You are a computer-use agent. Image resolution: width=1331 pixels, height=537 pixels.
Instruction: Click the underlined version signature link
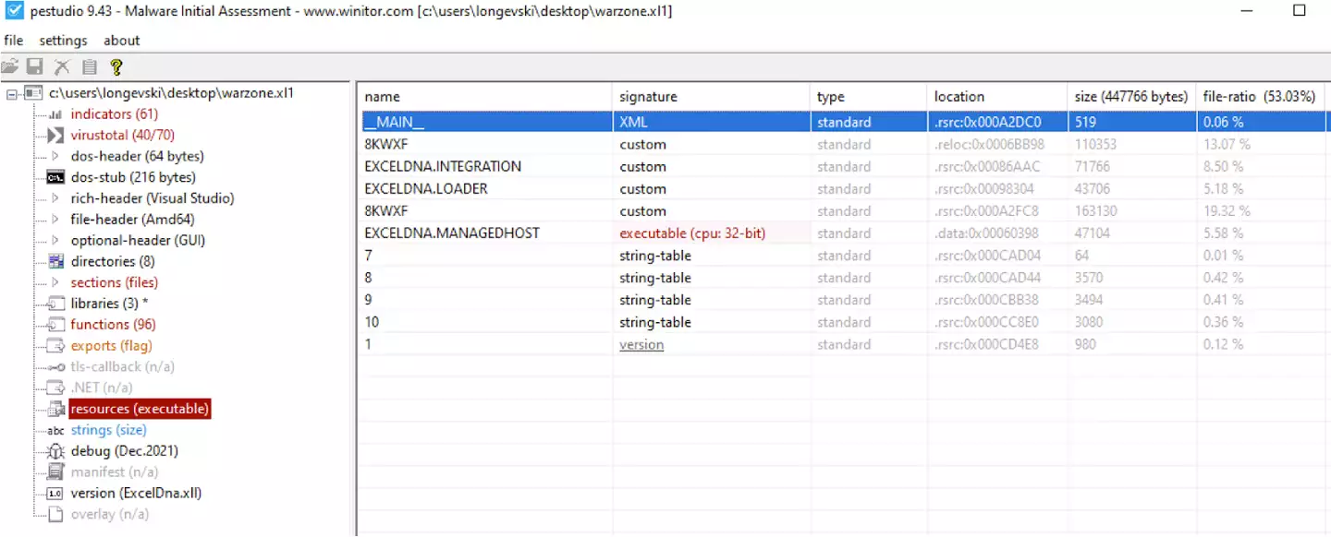pos(641,344)
